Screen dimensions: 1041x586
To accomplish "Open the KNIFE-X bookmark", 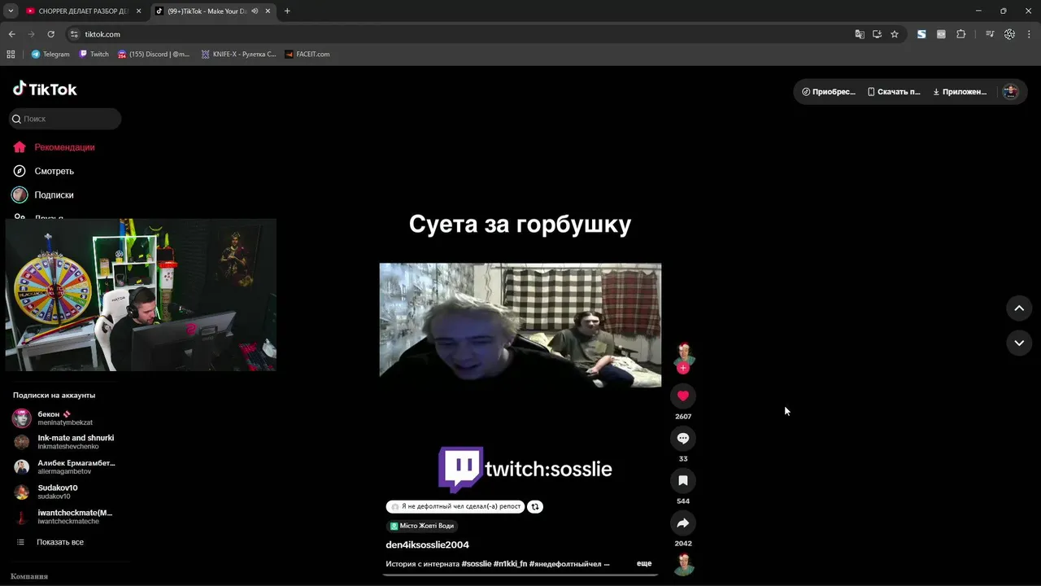I will (238, 55).
